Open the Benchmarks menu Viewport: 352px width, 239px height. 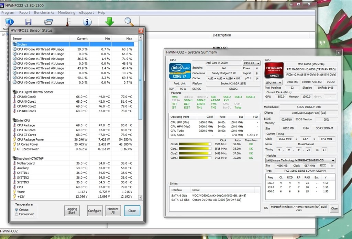pyautogui.click(x=44, y=13)
